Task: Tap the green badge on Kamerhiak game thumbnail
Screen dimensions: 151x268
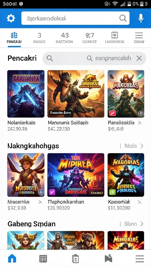Action: point(113,192)
